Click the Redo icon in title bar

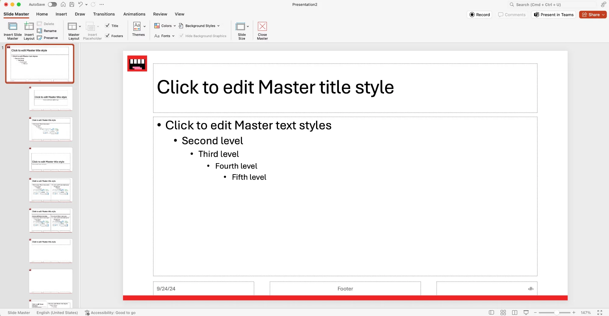tap(93, 4)
